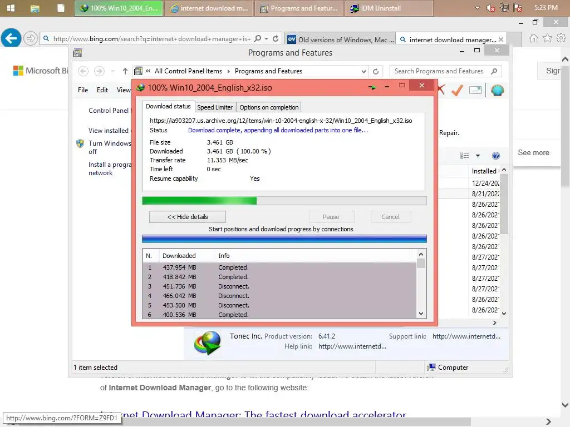
Task: Click blue connections progress bar
Action: click(284, 239)
